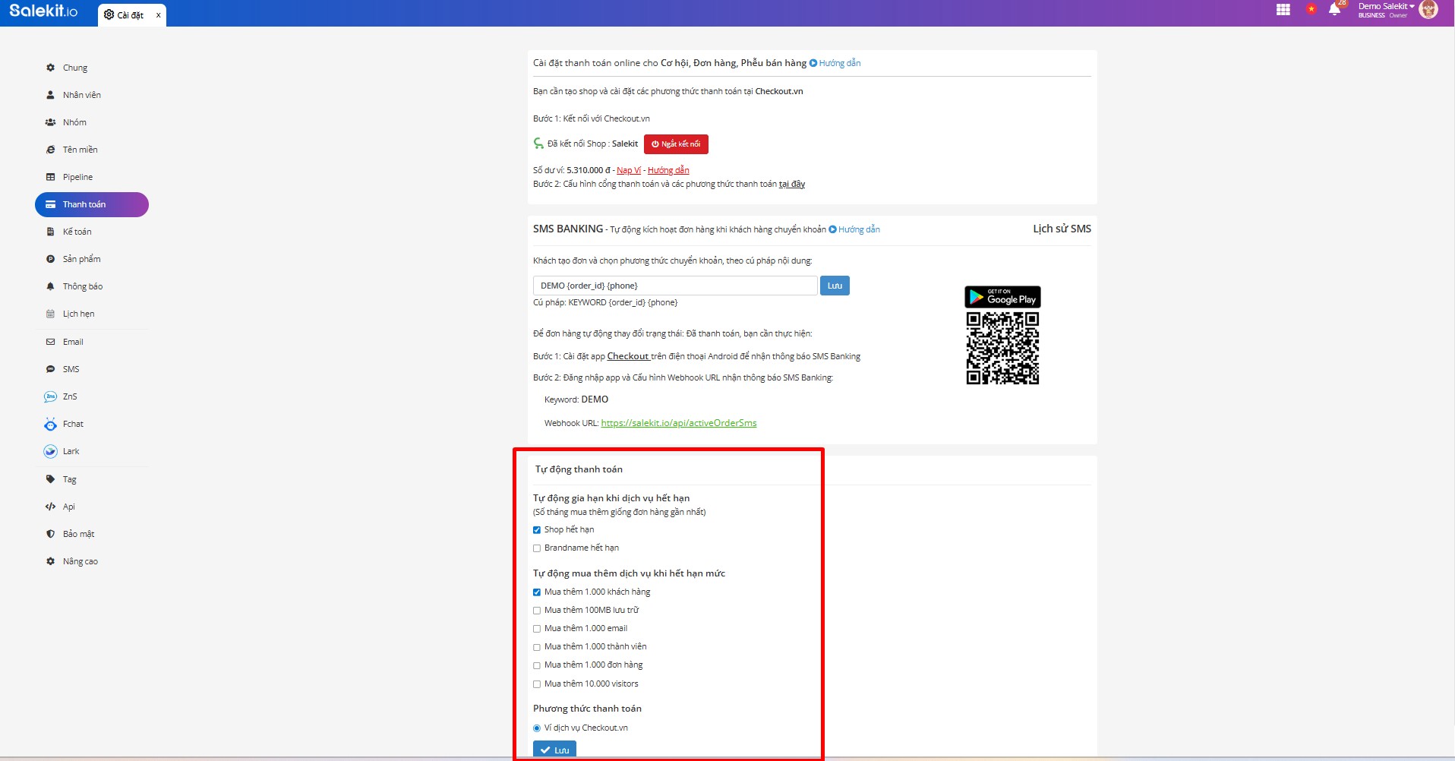This screenshot has height=761, width=1455.
Task: Open Fchat settings in sidebar
Action: click(73, 424)
